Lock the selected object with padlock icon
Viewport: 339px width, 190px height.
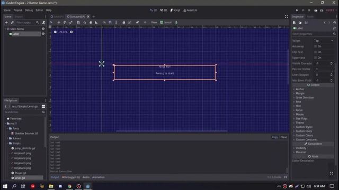coord(123,22)
